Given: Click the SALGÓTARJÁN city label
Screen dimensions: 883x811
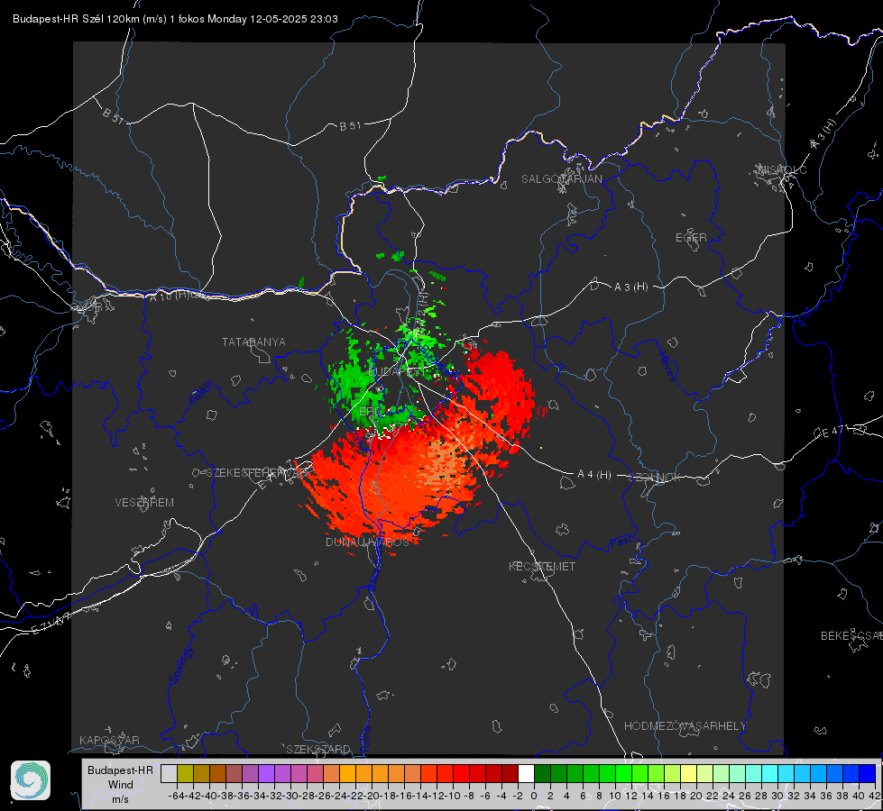Looking at the screenshot, I should (x=561, y=179).
